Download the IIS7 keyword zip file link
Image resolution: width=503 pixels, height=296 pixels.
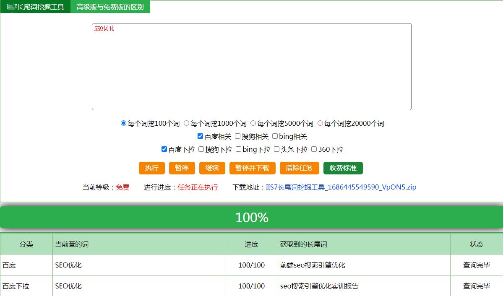point(340,187)
